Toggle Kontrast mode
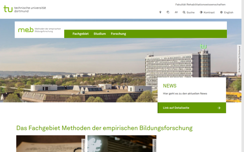The height and width of the screenshot is (152, 244). tap(207, 13)
